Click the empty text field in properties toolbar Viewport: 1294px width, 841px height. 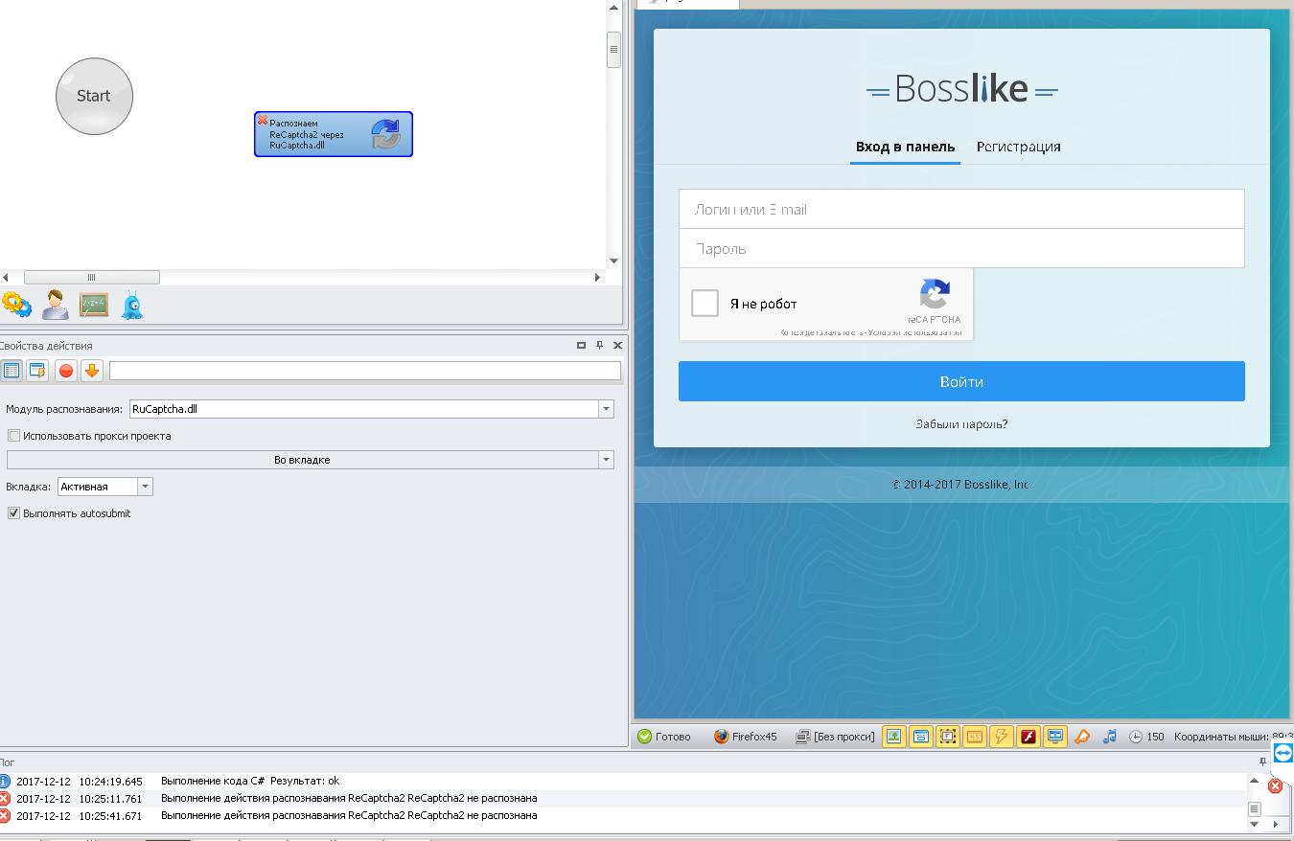365,371
